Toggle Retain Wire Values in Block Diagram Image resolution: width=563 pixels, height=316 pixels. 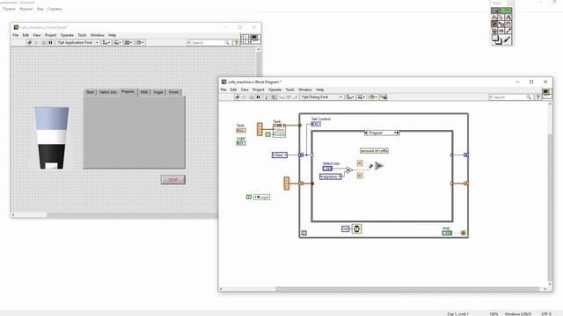[x=274, y=97]
